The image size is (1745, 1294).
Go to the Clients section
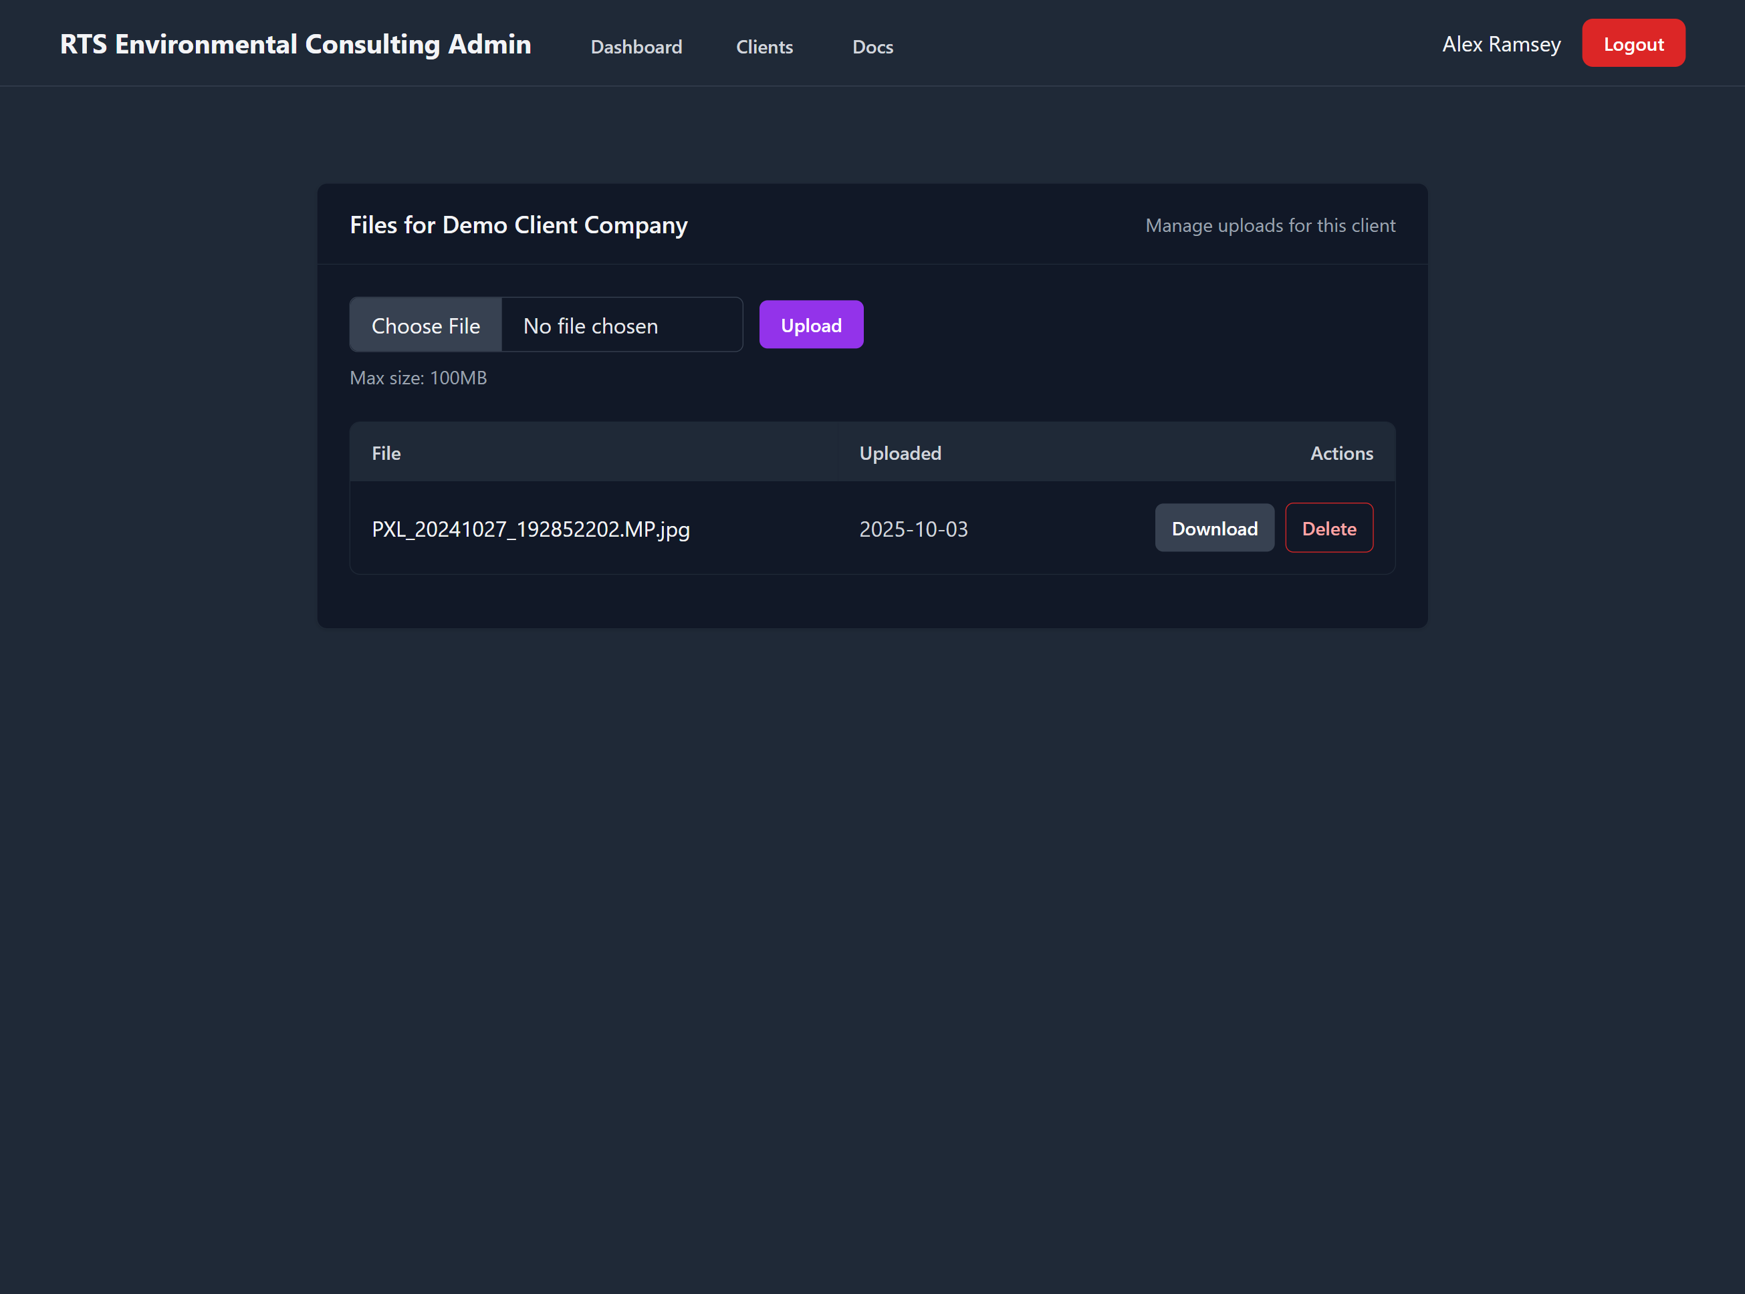click(764, 47)
